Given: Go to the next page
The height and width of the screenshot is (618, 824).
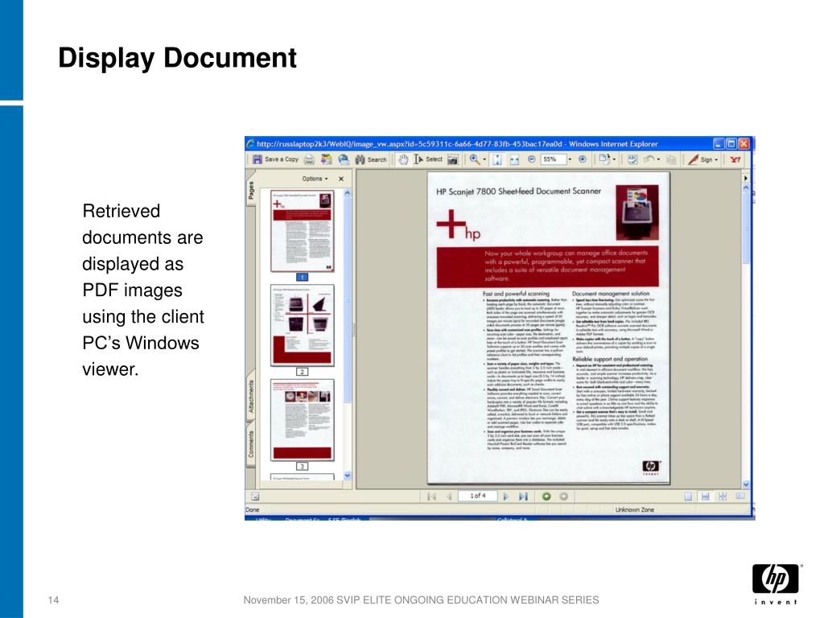Looking at the screenshot, I should coord(505,496).
